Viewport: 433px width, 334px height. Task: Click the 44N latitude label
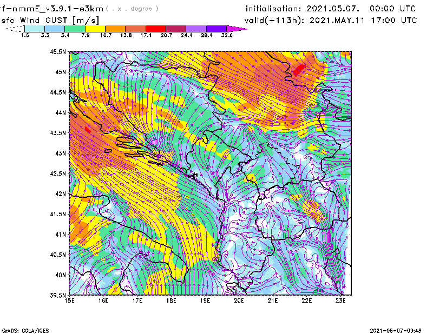pyautogui.click(x=61, y=112)
